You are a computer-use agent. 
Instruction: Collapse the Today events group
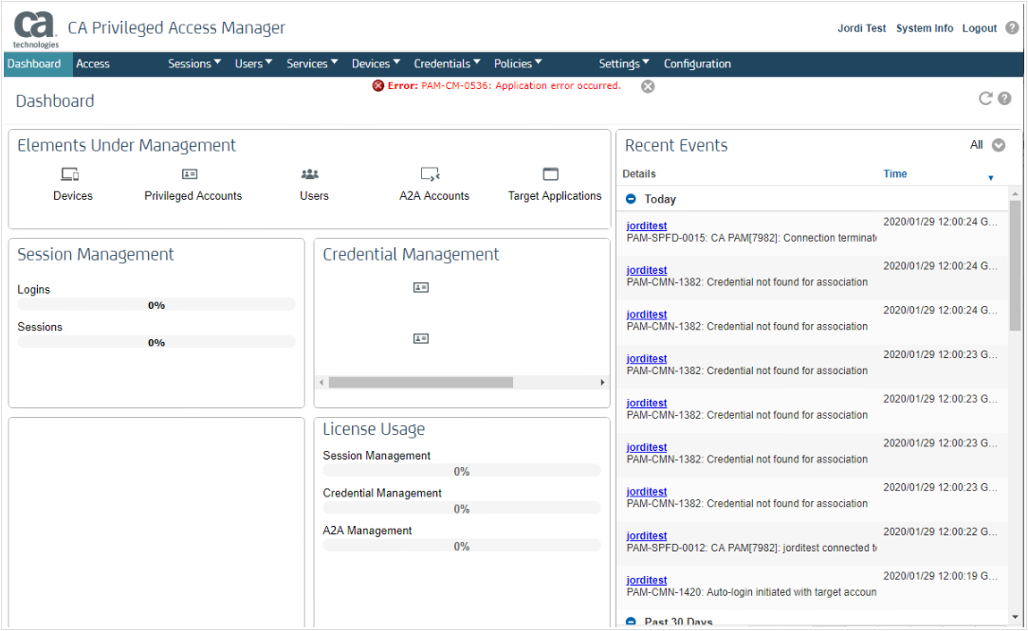point(631,199)
